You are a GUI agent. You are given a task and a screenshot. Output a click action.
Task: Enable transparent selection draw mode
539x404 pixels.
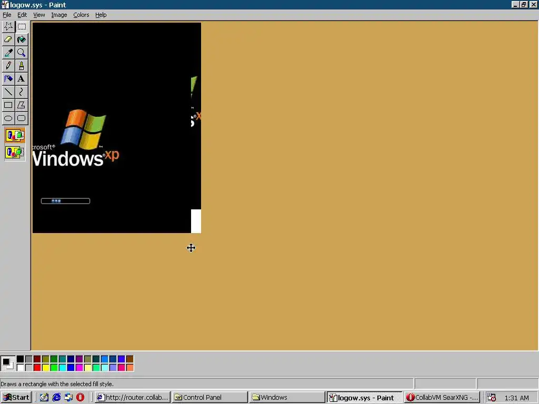pos(15,152)
